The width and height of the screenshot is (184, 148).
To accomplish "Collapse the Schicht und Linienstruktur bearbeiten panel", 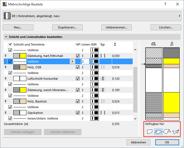I will tap(6, 37).
